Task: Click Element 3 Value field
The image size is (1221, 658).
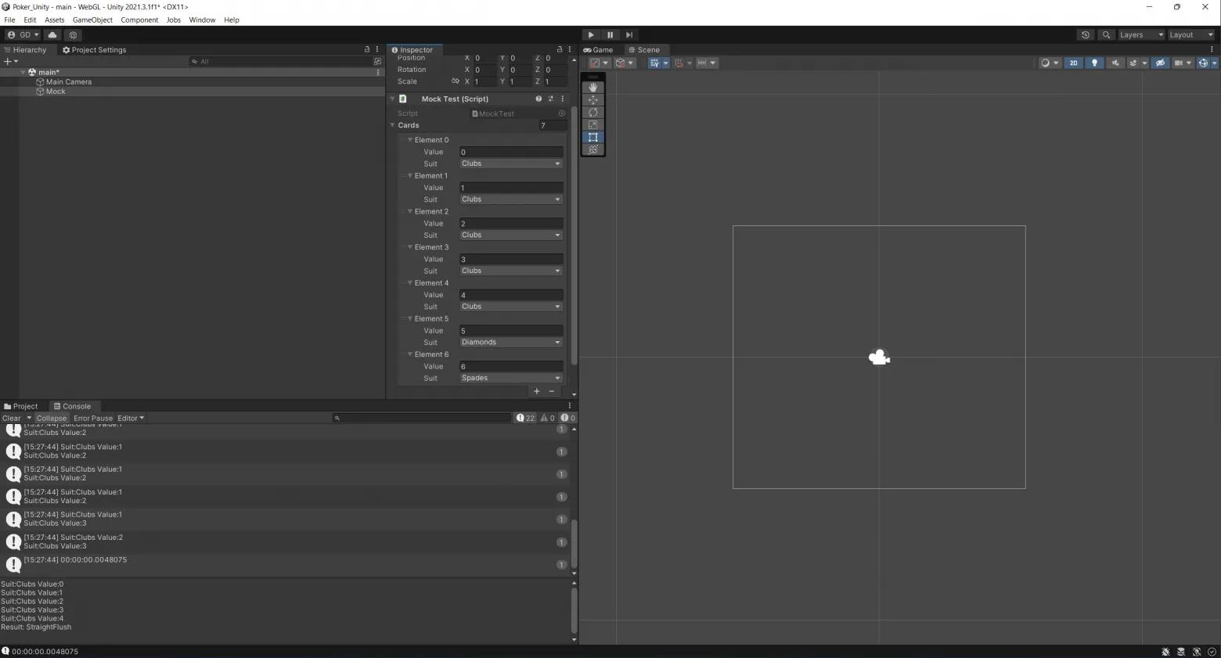Action: pos(510,259)
